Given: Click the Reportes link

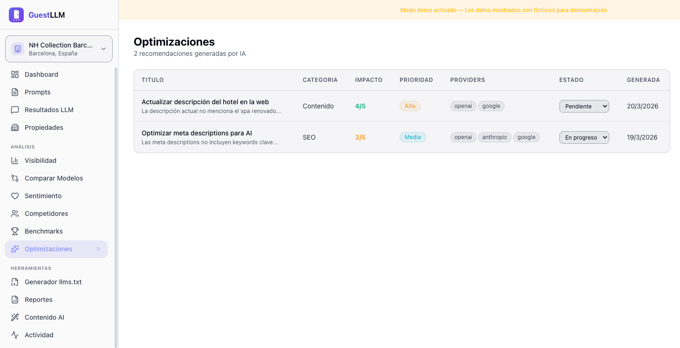Looking at the screenshot, I should tap(39, 300).
